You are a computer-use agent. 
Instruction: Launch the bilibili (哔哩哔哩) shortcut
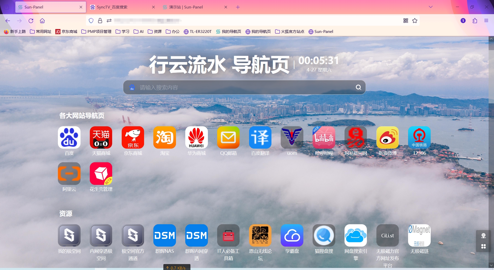tap(324, 138)
